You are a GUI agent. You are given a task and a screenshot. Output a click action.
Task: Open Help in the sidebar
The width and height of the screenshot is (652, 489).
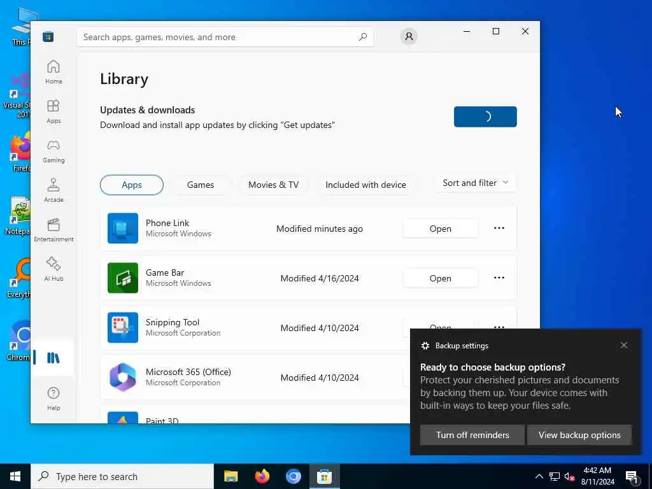(53, 399)
